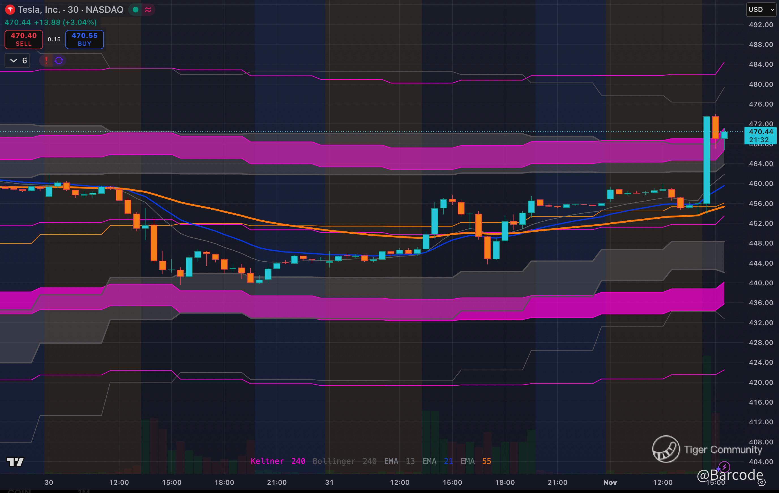Open the TradingView logo at bottom left
Screen dimensions: 779x493
point(15,462)
